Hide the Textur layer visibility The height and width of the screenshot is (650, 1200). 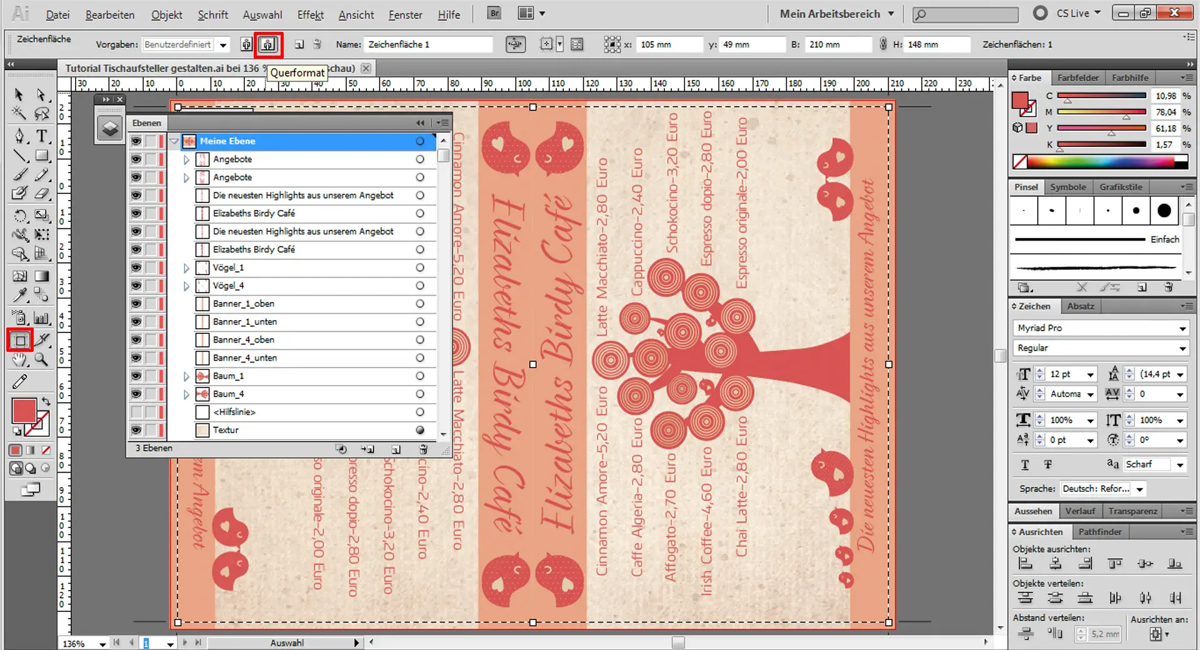pos(136,430)
